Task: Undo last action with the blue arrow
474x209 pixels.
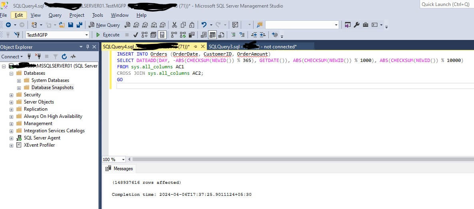Action: (204, 25)
